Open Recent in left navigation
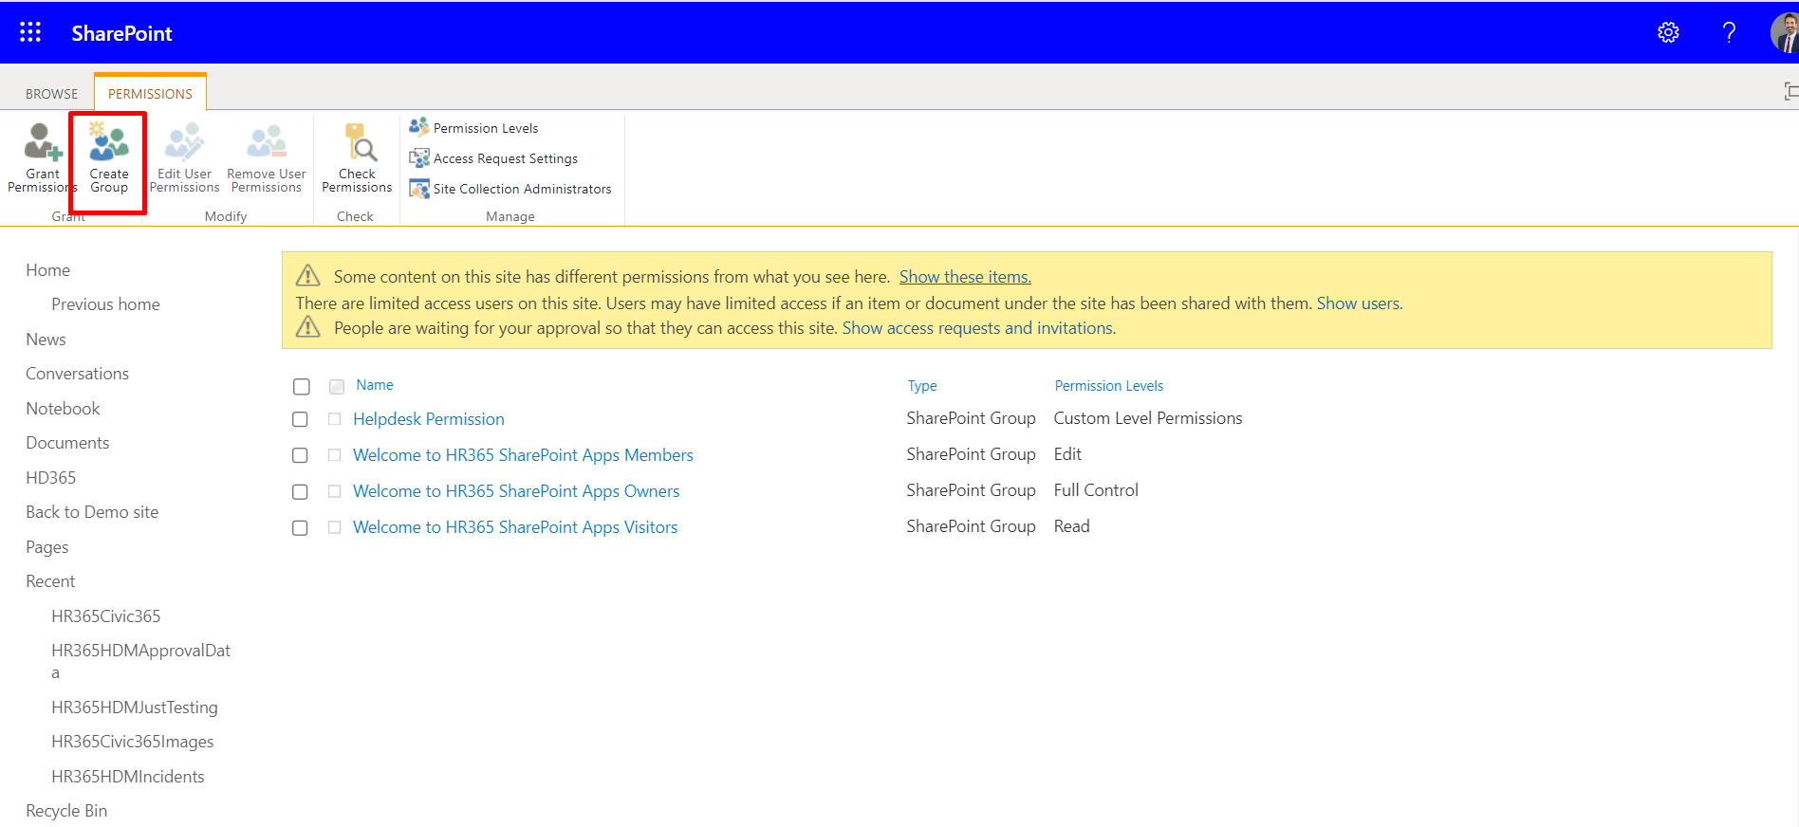1799x827 pixels. tap(50, 581)
